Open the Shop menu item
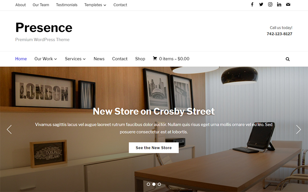The height and width of the screenshot is (192, 308). (140, 59)
